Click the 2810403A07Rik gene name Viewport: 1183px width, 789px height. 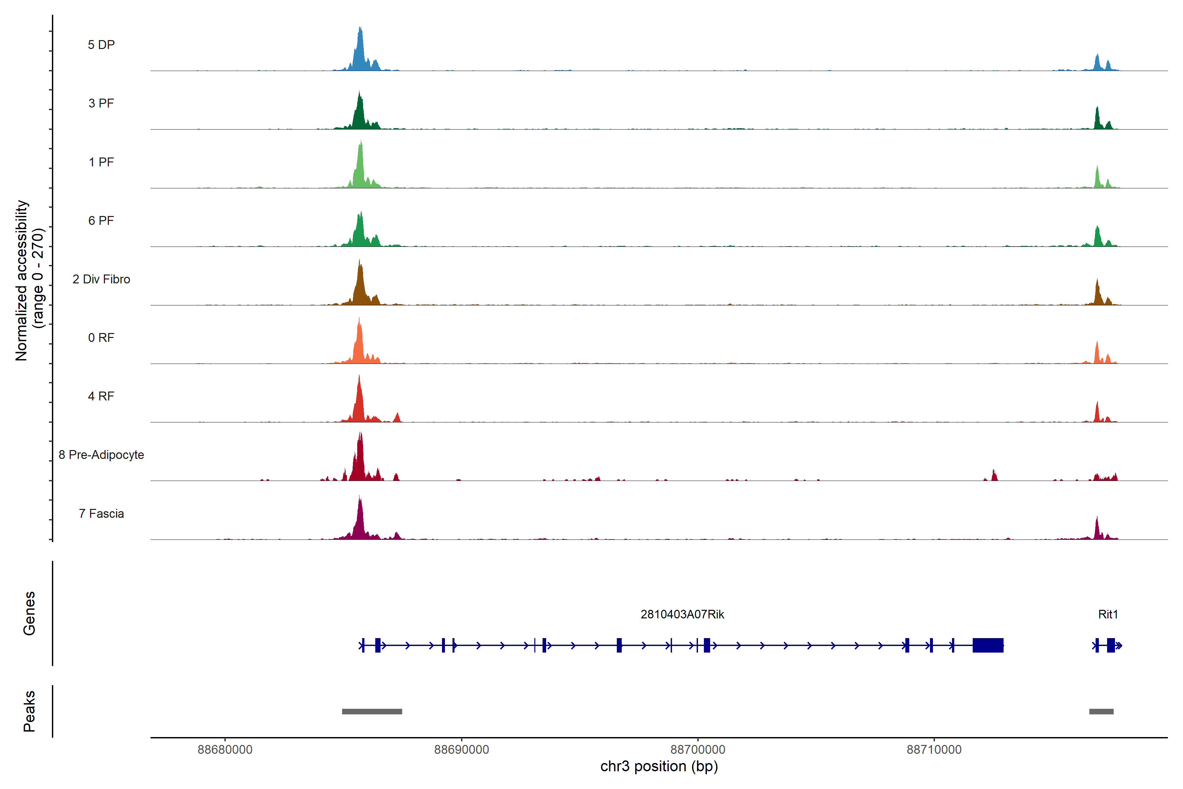click(682, 614)
